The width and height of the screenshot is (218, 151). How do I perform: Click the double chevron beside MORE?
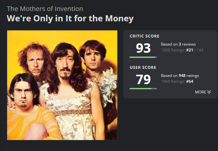(x=209, y=92)
